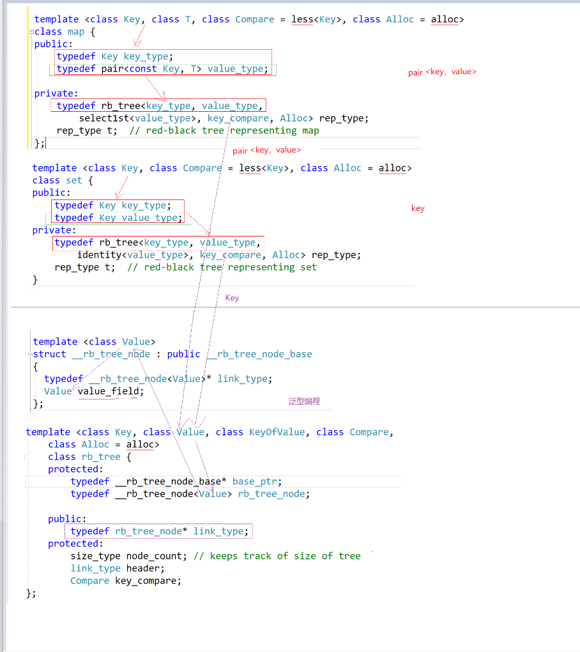580x652 pixels.
Task: Click 'typedef __rb_tree_node<Value>* link_type;' line
Action: coord(158,379)
